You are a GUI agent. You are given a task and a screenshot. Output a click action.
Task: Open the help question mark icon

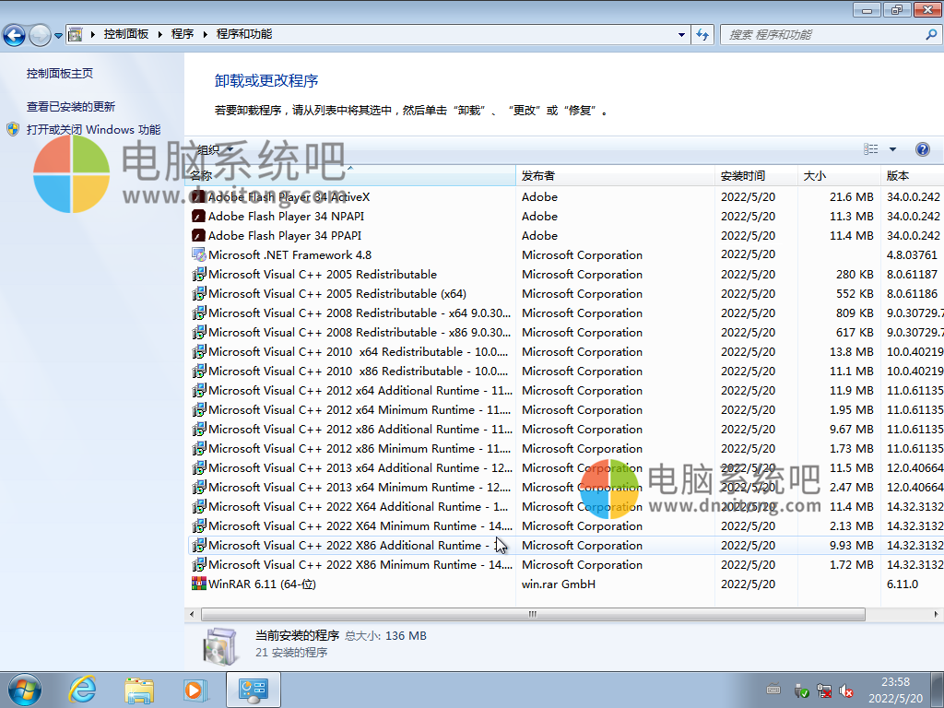click(x=922, y=149)
